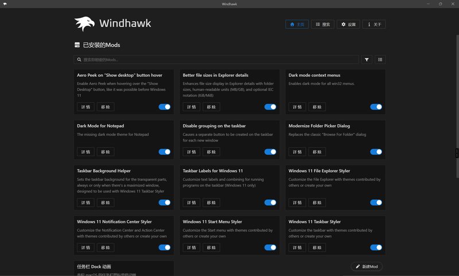Disable Better file sizes in Explorer details

[x=270, y=107]
